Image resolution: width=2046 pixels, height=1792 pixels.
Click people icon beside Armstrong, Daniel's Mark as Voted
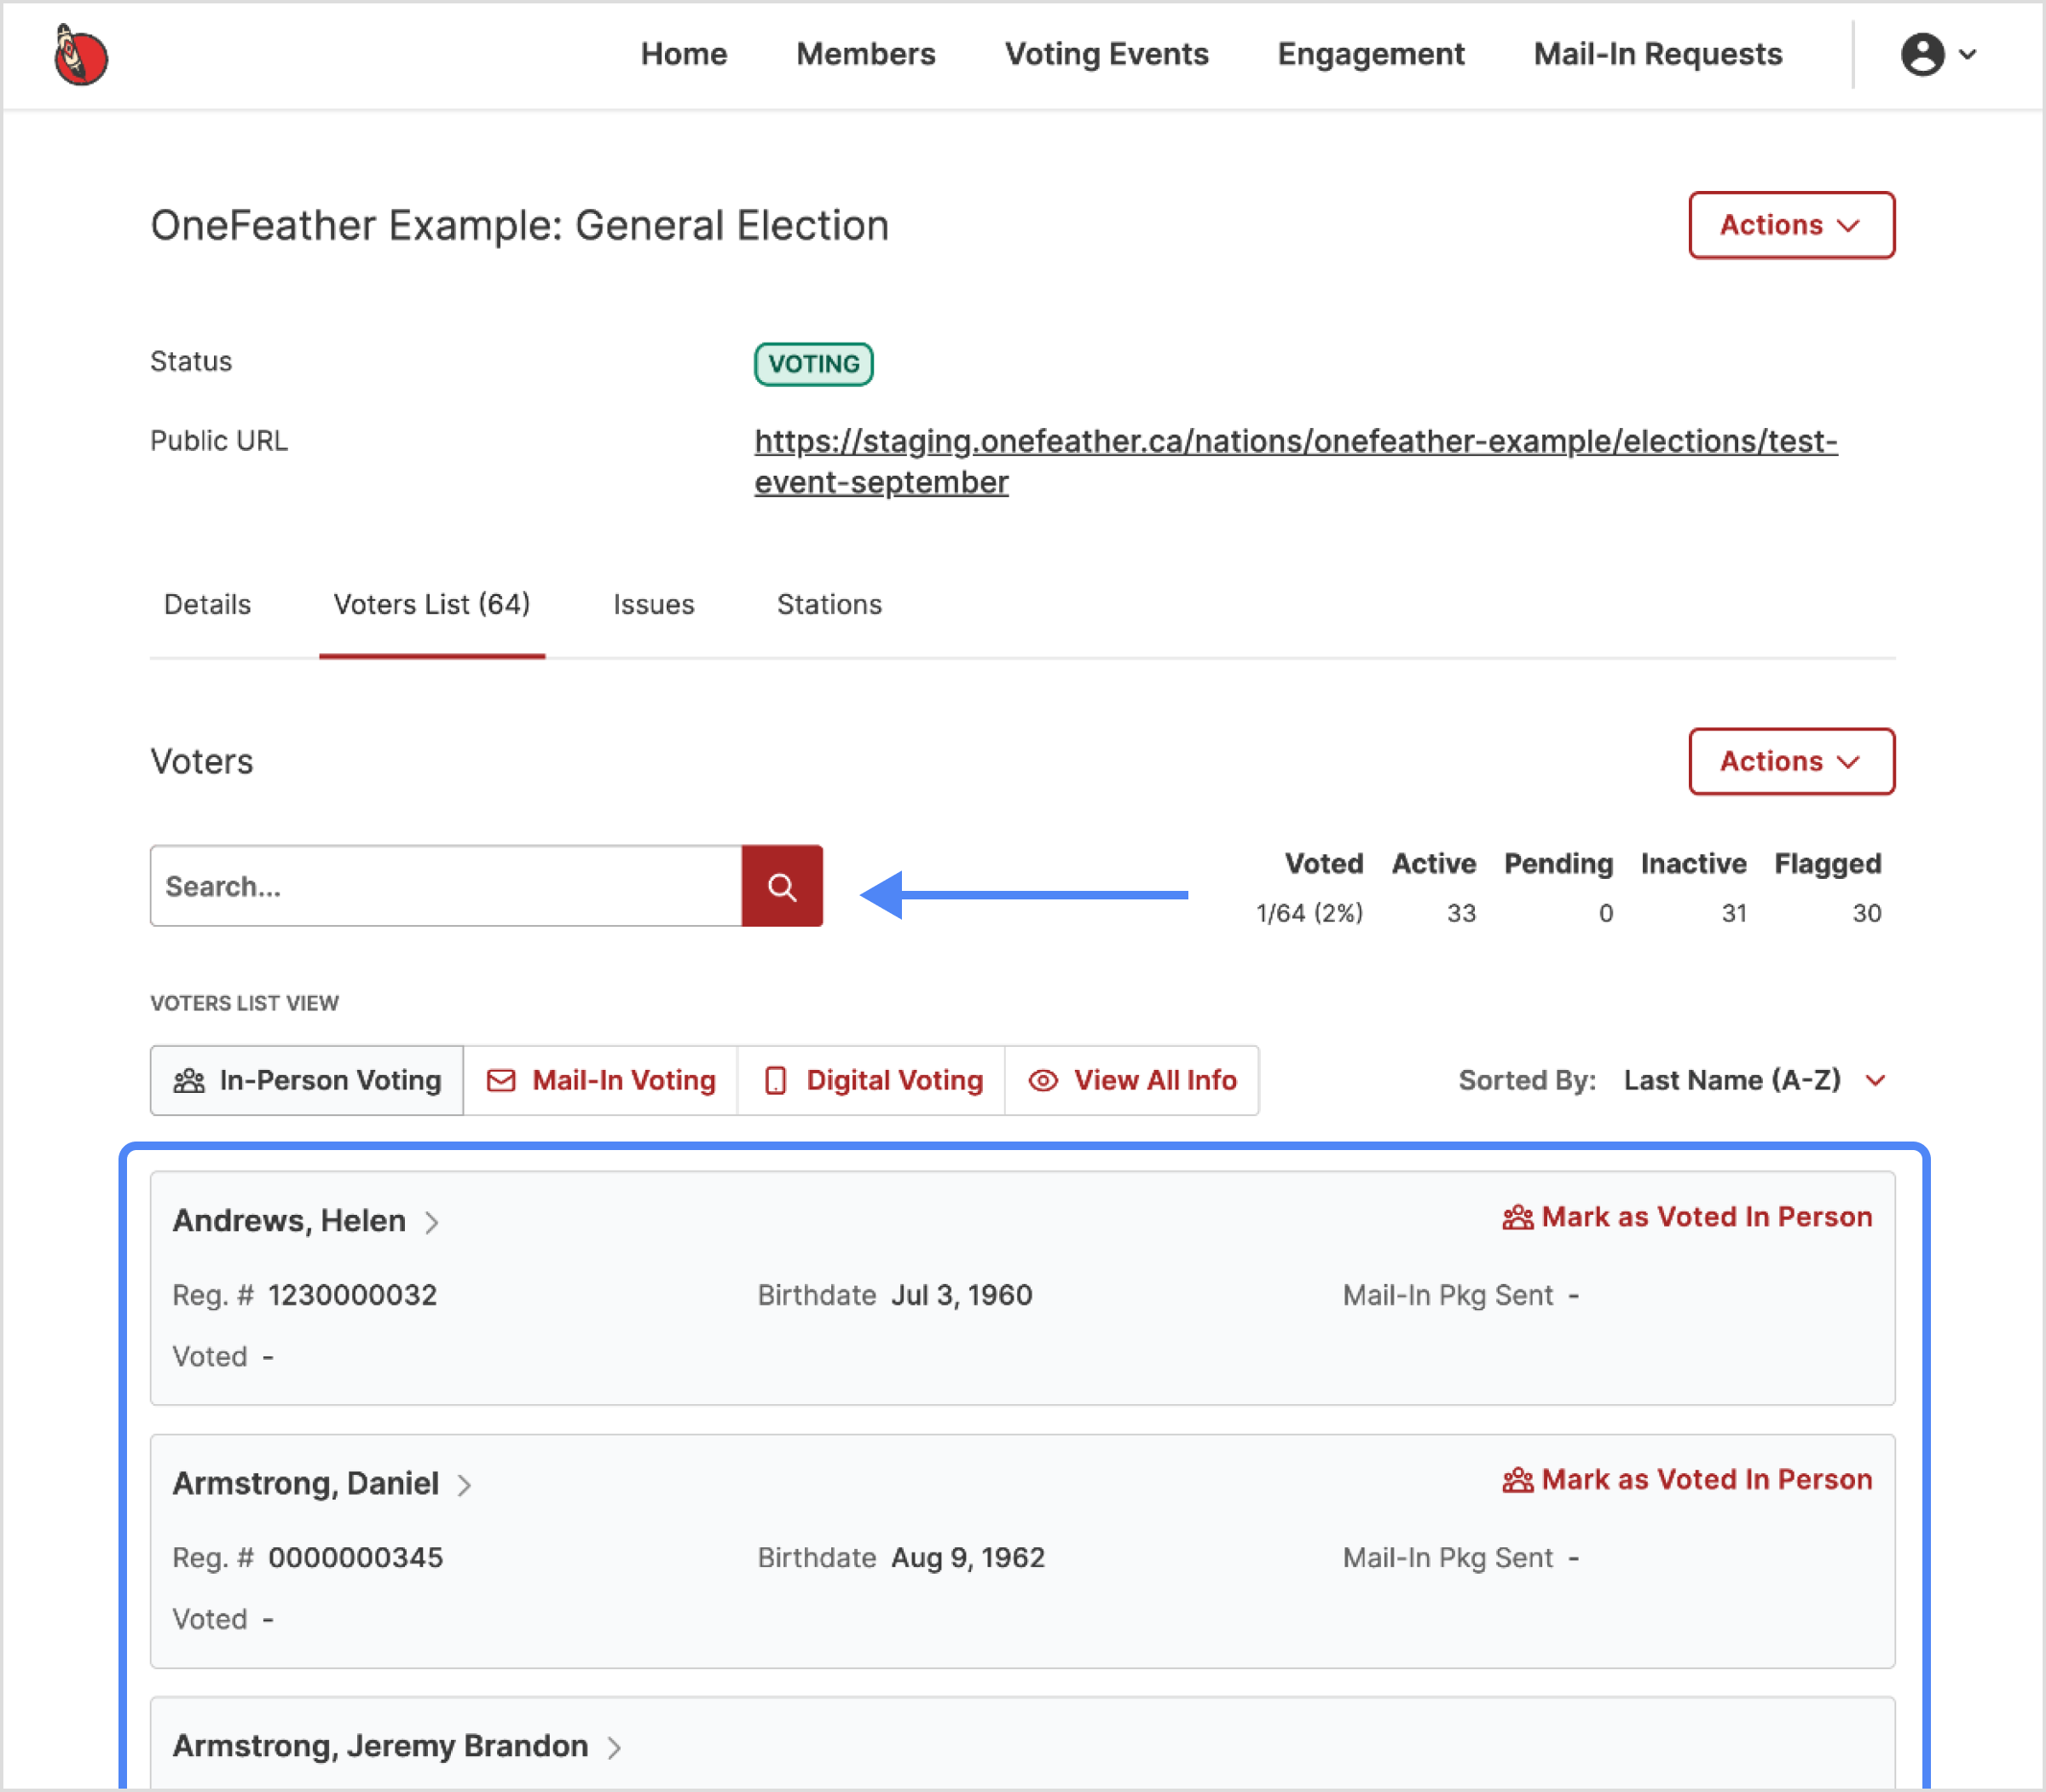pyautogui.click(x=1517, y=1480)
